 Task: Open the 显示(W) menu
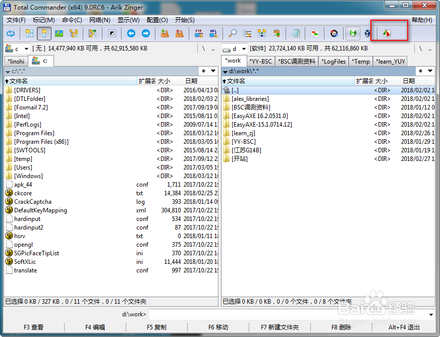[x=129, y=20]
